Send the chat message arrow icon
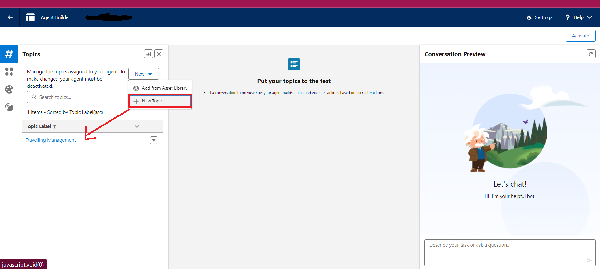The width and height of the screenshot is (600, 269). [x=589, y=260]
